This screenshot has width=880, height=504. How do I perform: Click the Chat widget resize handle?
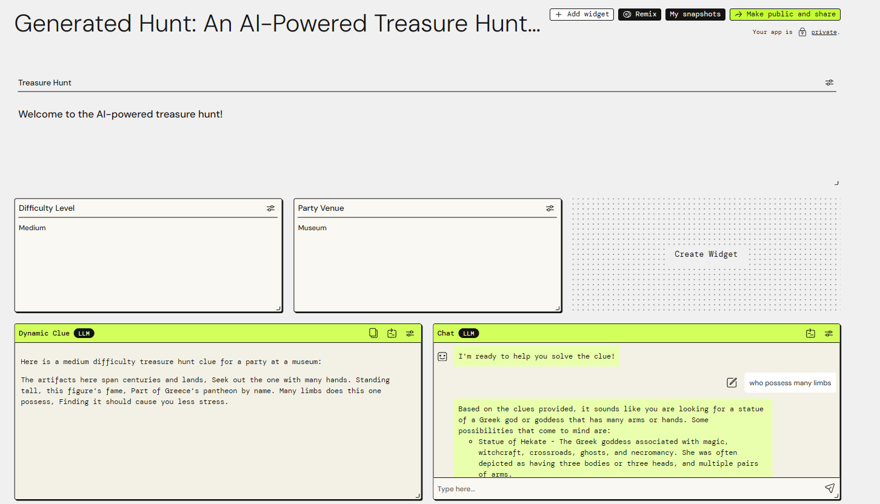pyautogui.click(x=837, y=497)
